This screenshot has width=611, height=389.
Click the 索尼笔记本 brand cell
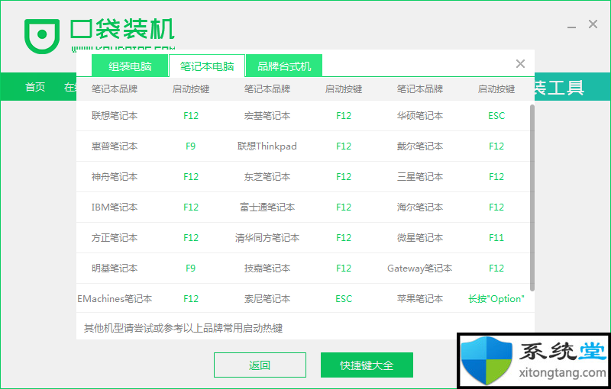[x=267, y=299]
